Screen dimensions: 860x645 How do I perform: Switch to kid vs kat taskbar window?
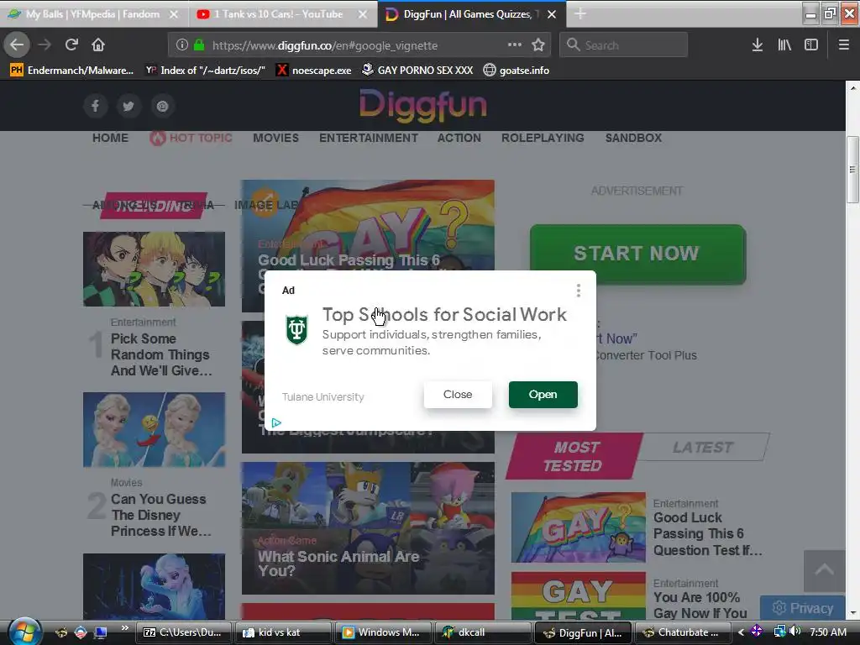coord(282,632)
